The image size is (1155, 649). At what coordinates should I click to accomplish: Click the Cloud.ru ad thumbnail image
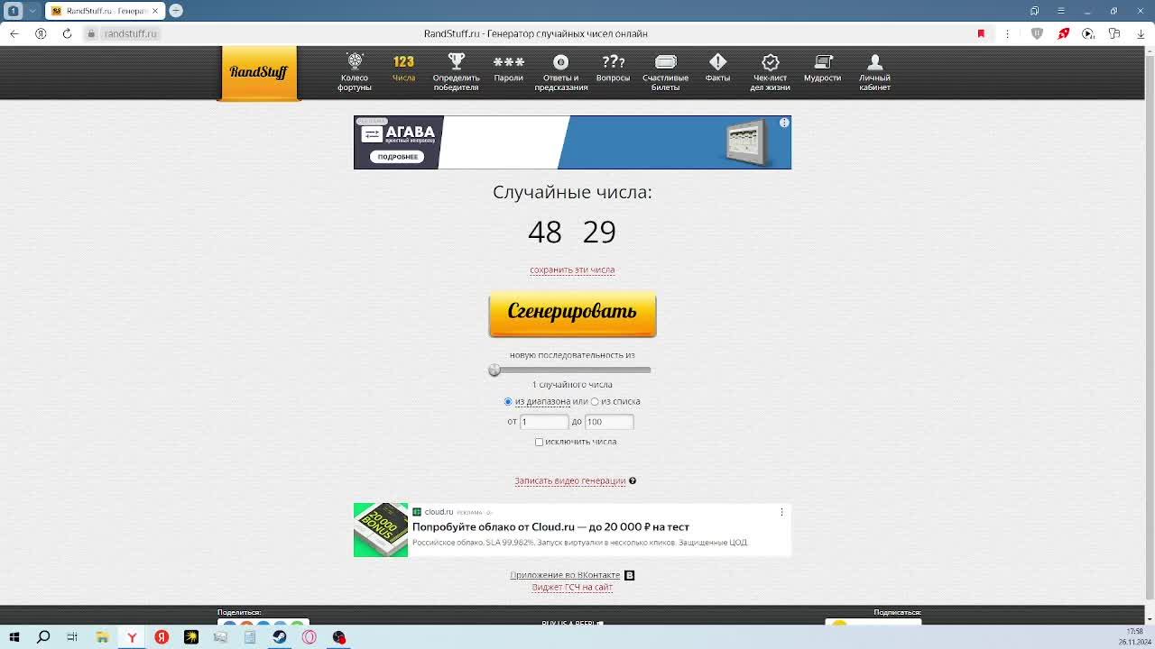coord(381,530)
